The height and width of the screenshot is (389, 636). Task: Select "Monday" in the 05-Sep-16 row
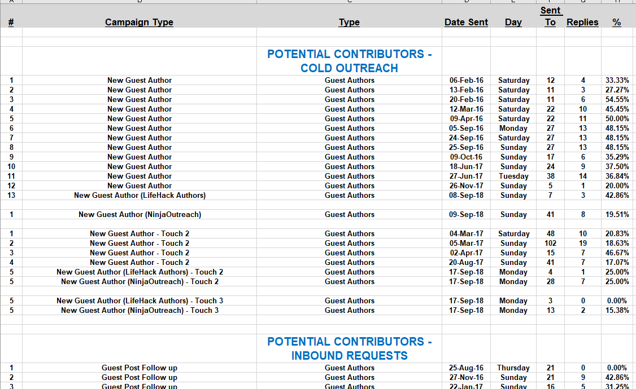click(x=513, y=129)
